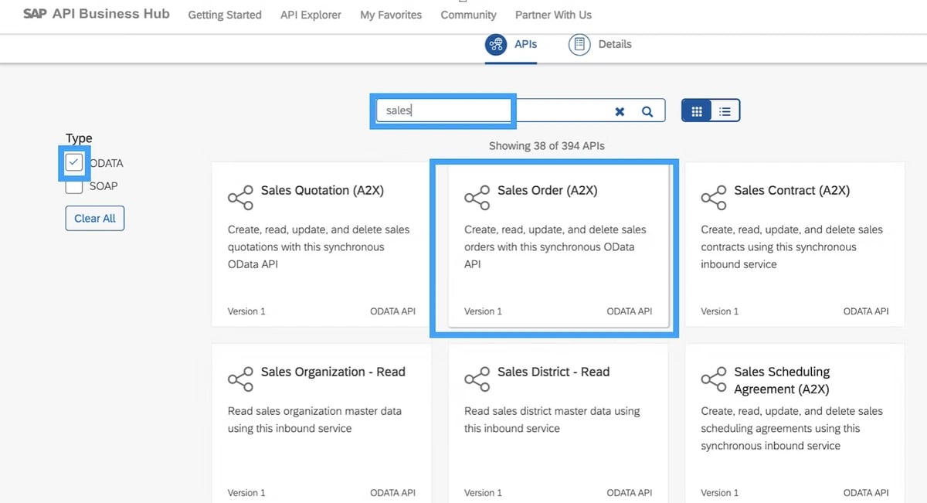927x503 pixels.
Task: Click the Sales Scheduling Agreement share-node icon
Action: (x=714, y=379)
